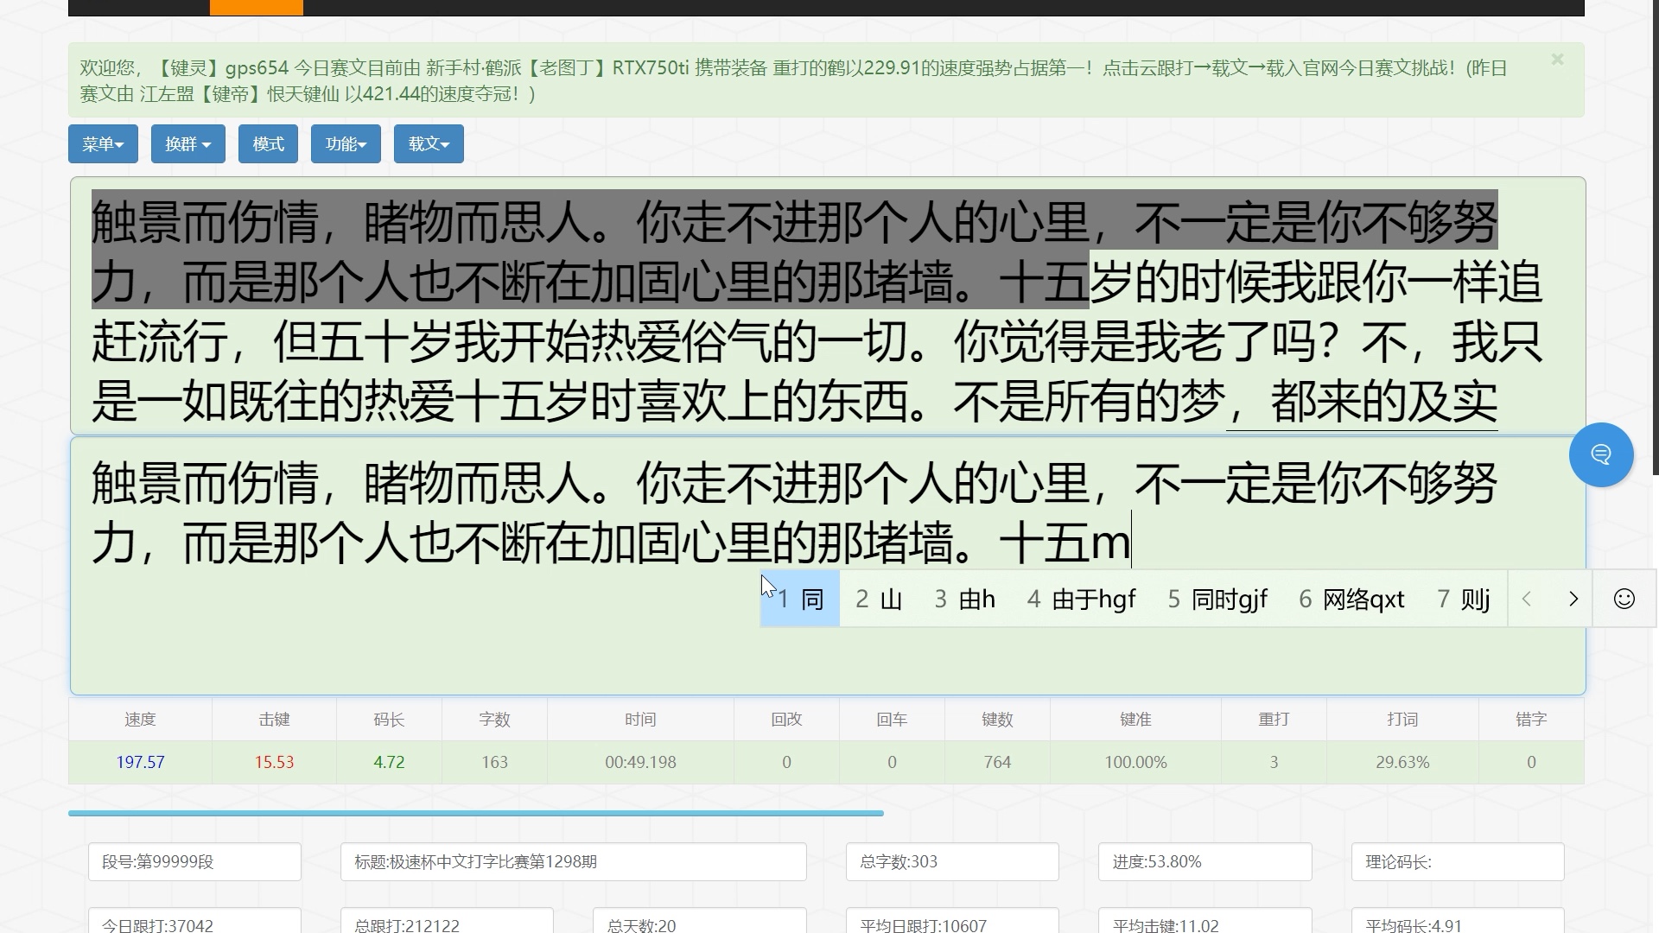Click the time value 00:49.198
This screenshot has height=933, width=1659.
click(640, 762)
